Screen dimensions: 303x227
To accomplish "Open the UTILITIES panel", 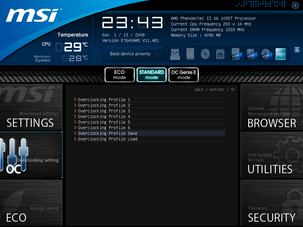I will [x=272, y=155].
